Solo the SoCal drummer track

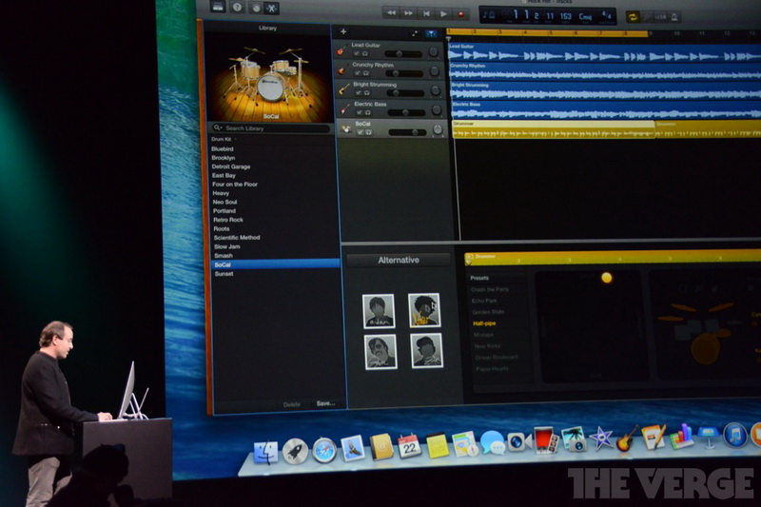tap(369, 132)
